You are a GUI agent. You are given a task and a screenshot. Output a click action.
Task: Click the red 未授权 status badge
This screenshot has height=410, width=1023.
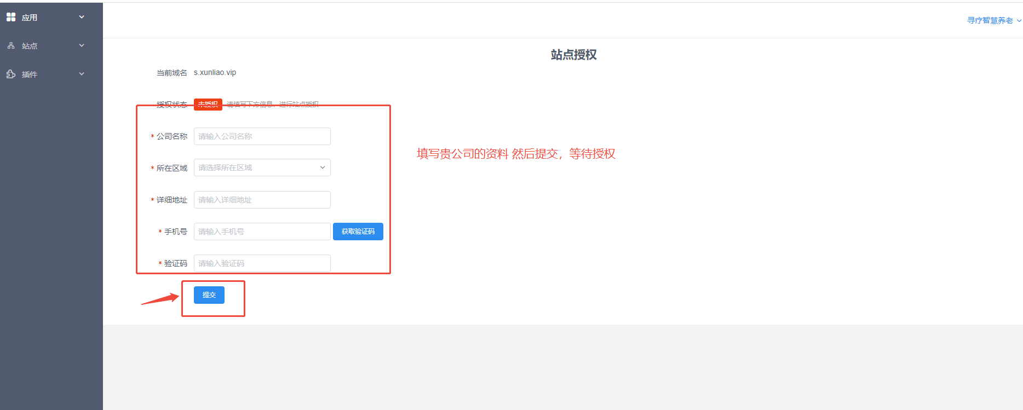pos(208,105)
